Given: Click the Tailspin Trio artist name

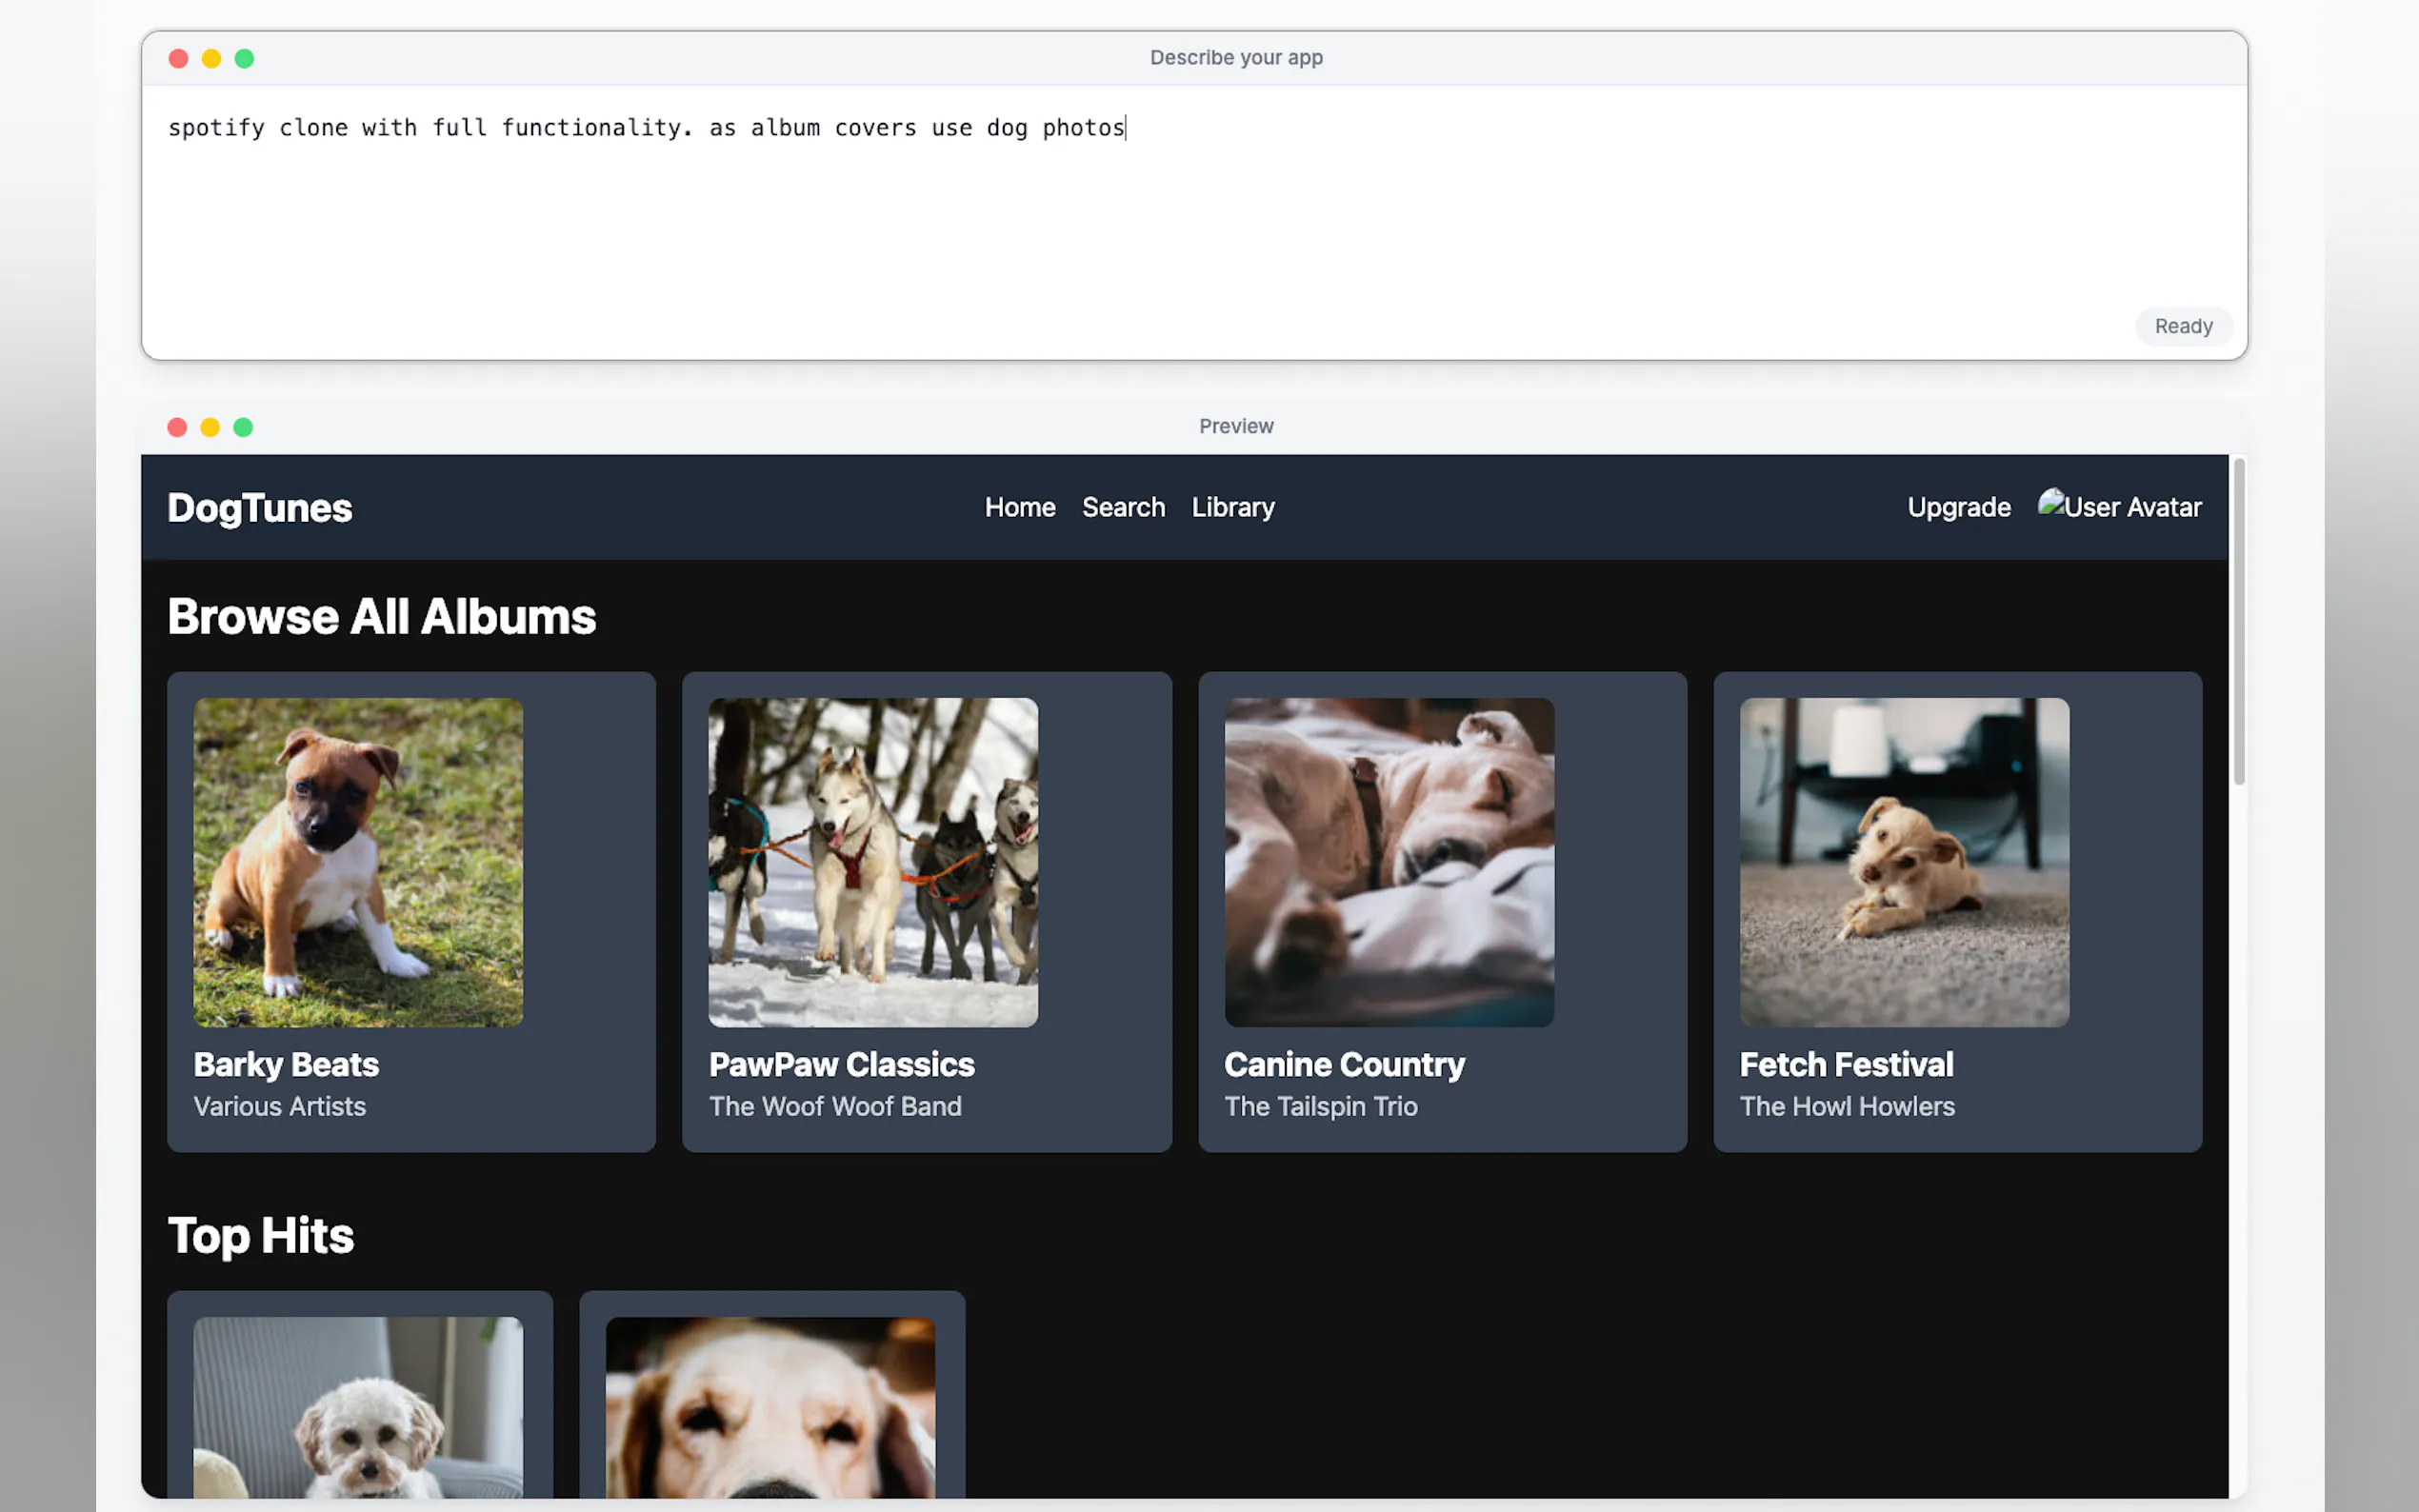Looking at the screenshot, I should tap(1320, 1106).
